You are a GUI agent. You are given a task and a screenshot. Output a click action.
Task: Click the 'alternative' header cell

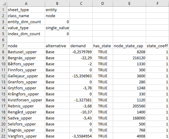pyautogui.click(x=57, y=46)
